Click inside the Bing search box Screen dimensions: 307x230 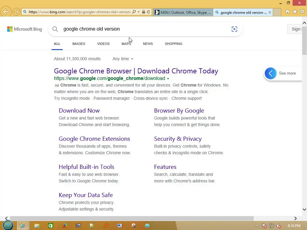(145, 29)
